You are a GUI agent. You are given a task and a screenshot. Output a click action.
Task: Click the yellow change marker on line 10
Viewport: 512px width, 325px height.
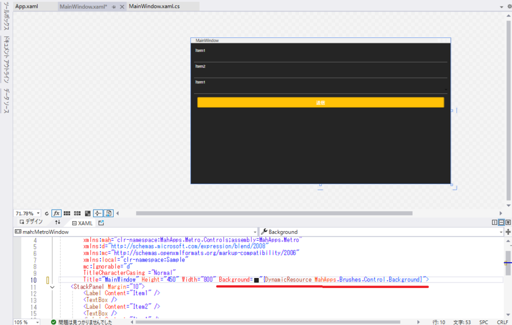tap(47, 280)
